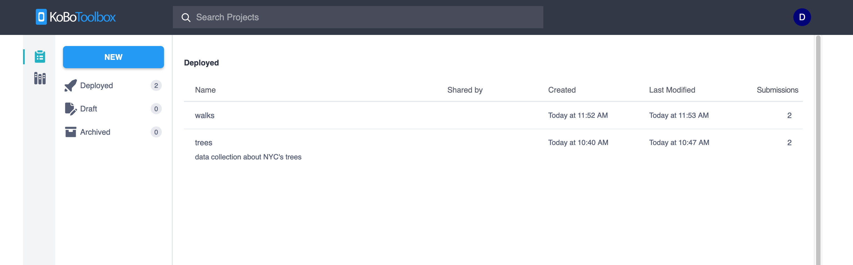Image resolution: width=853 pixels, height=265 pixels.
Task: Click the Last Modified column header
Action: [x=672, y=90]
